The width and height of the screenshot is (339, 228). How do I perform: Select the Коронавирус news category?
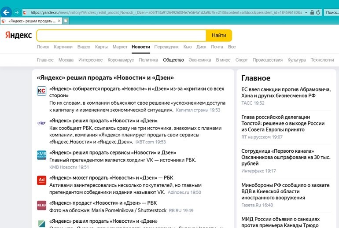(x=120, y=60)
